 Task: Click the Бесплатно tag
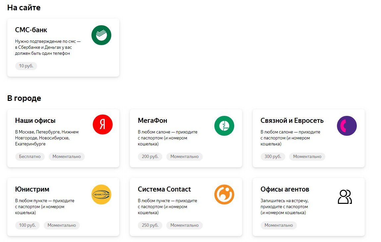30,157
